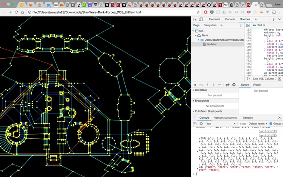Open the Sensors drawer tab
The image size is (283, 177).
[x=248, y=118]
